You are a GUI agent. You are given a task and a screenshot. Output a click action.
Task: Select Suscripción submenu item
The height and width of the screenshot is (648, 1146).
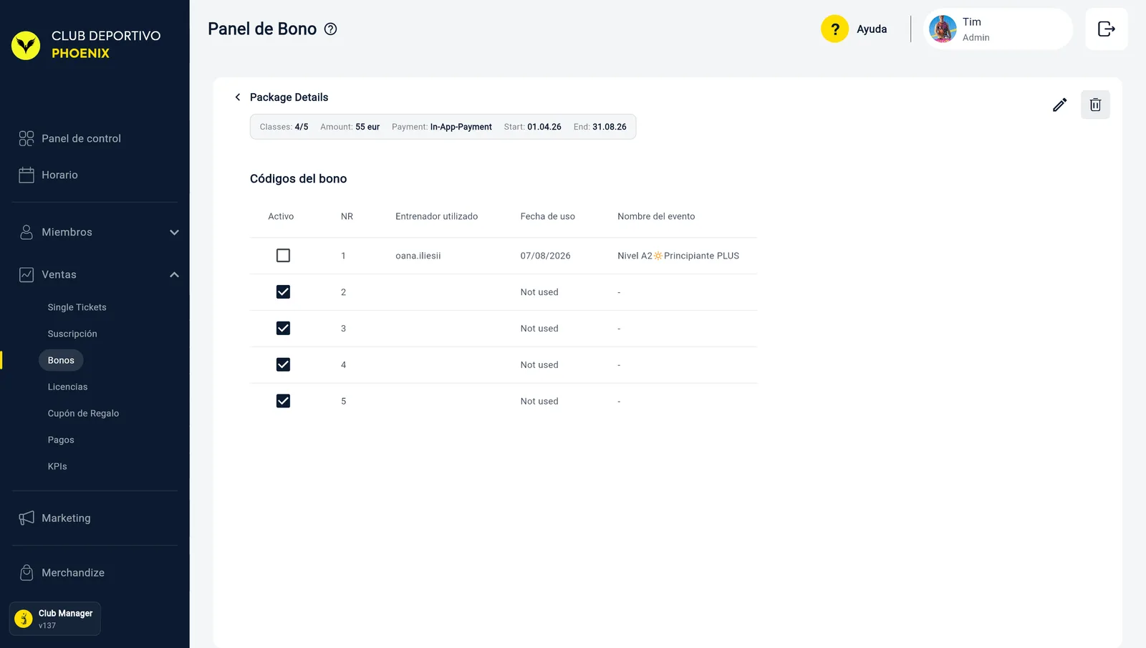pyautogui.click(x=72, y=334)
